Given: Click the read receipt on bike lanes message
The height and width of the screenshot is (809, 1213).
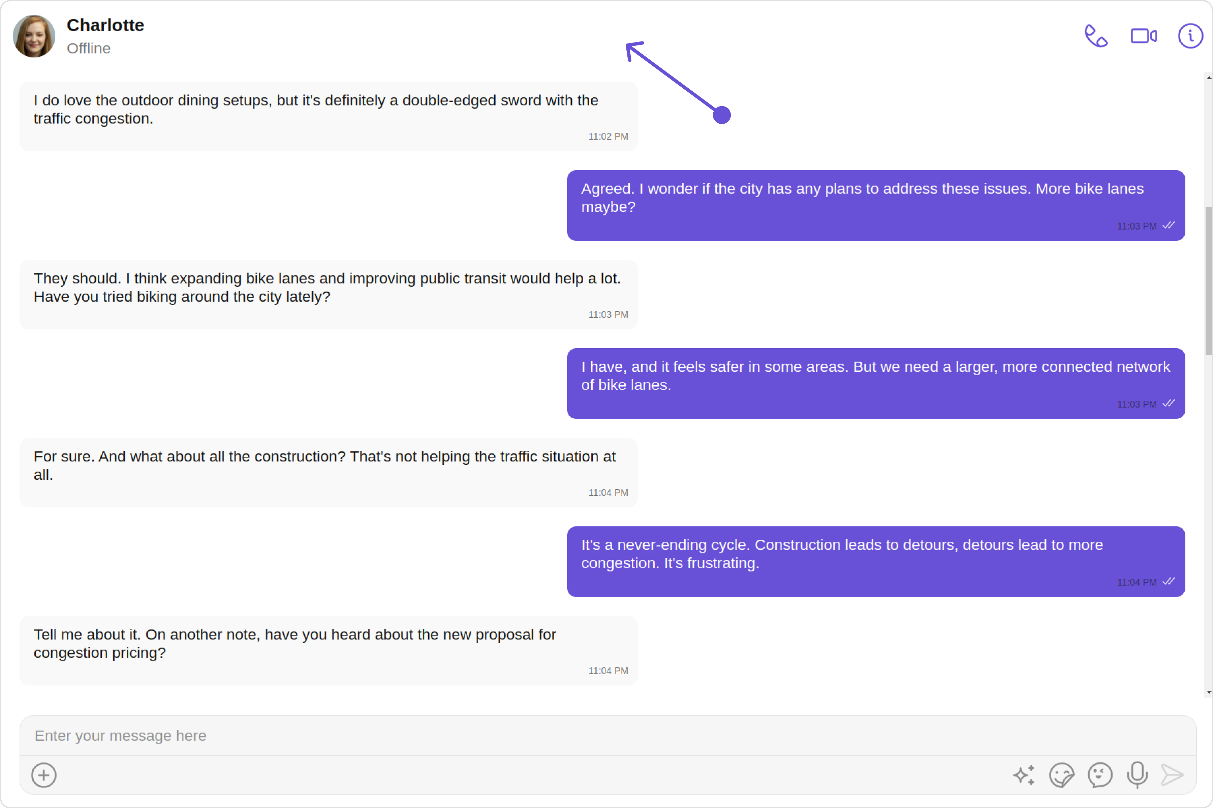Looking at the screenshot, I should 1169,226.
